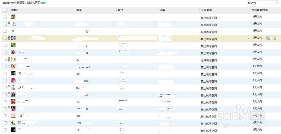Select the black avatar in the last row

click(x=13, y=130)
